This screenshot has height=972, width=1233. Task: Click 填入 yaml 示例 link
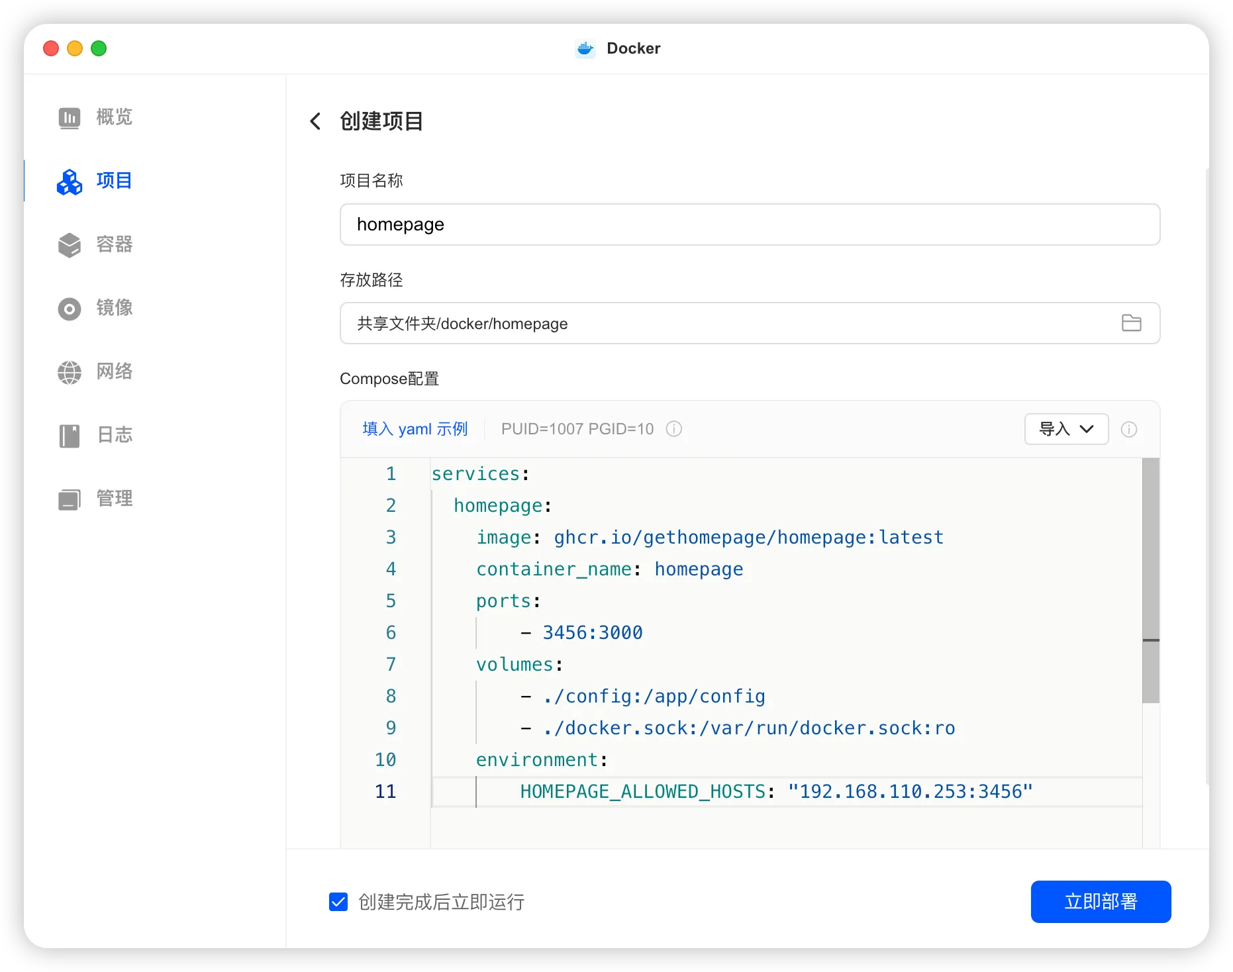(415, 429)
